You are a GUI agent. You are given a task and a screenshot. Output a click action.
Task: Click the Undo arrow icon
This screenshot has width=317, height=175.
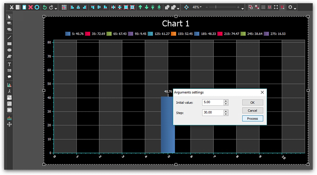tap(45, 7)
